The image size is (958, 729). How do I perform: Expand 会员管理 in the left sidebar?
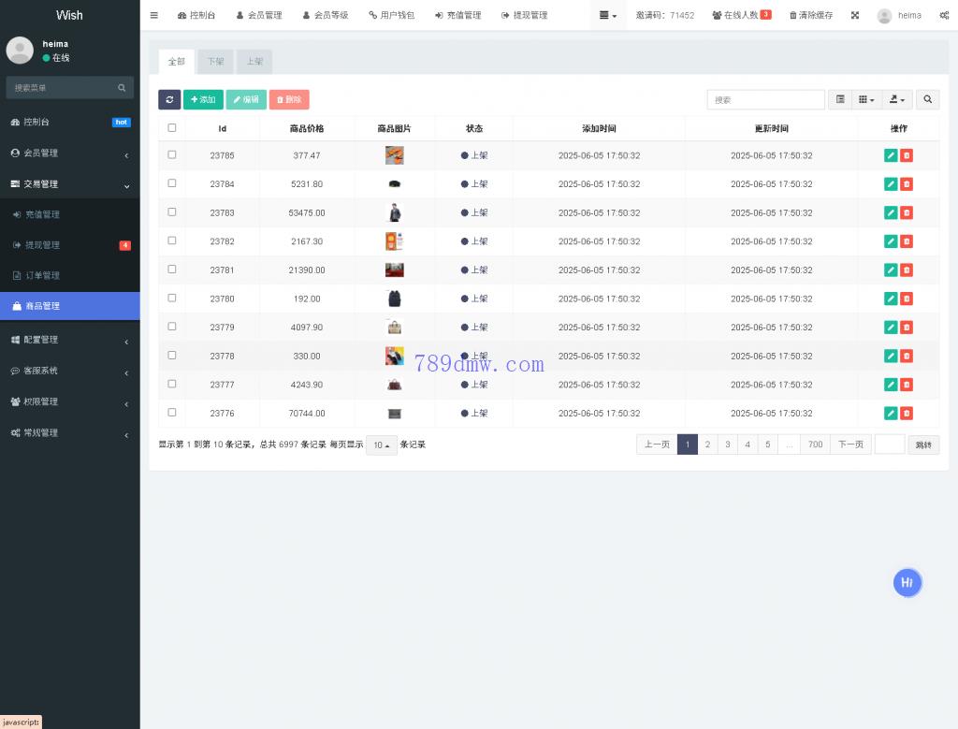[x=70, y=153]
